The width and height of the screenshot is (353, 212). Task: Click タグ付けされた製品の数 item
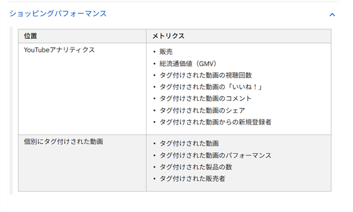[x=196, y=167]
